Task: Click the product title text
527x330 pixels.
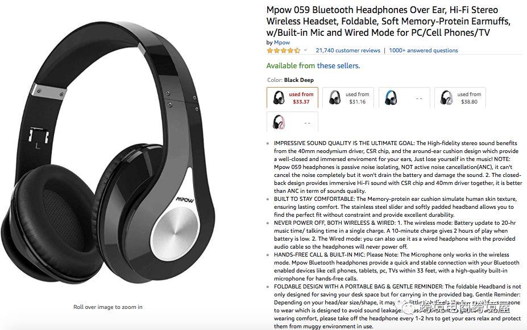Action: coord(388,21)
